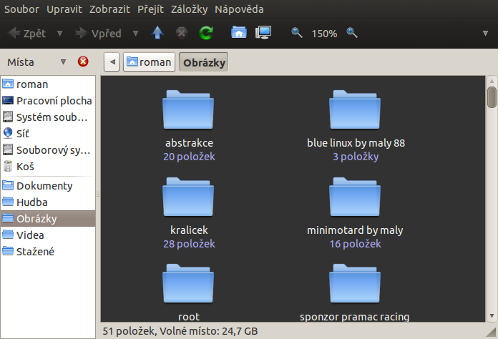
Task: Click the scrollbar up arrow
Action: coord(492,81)
